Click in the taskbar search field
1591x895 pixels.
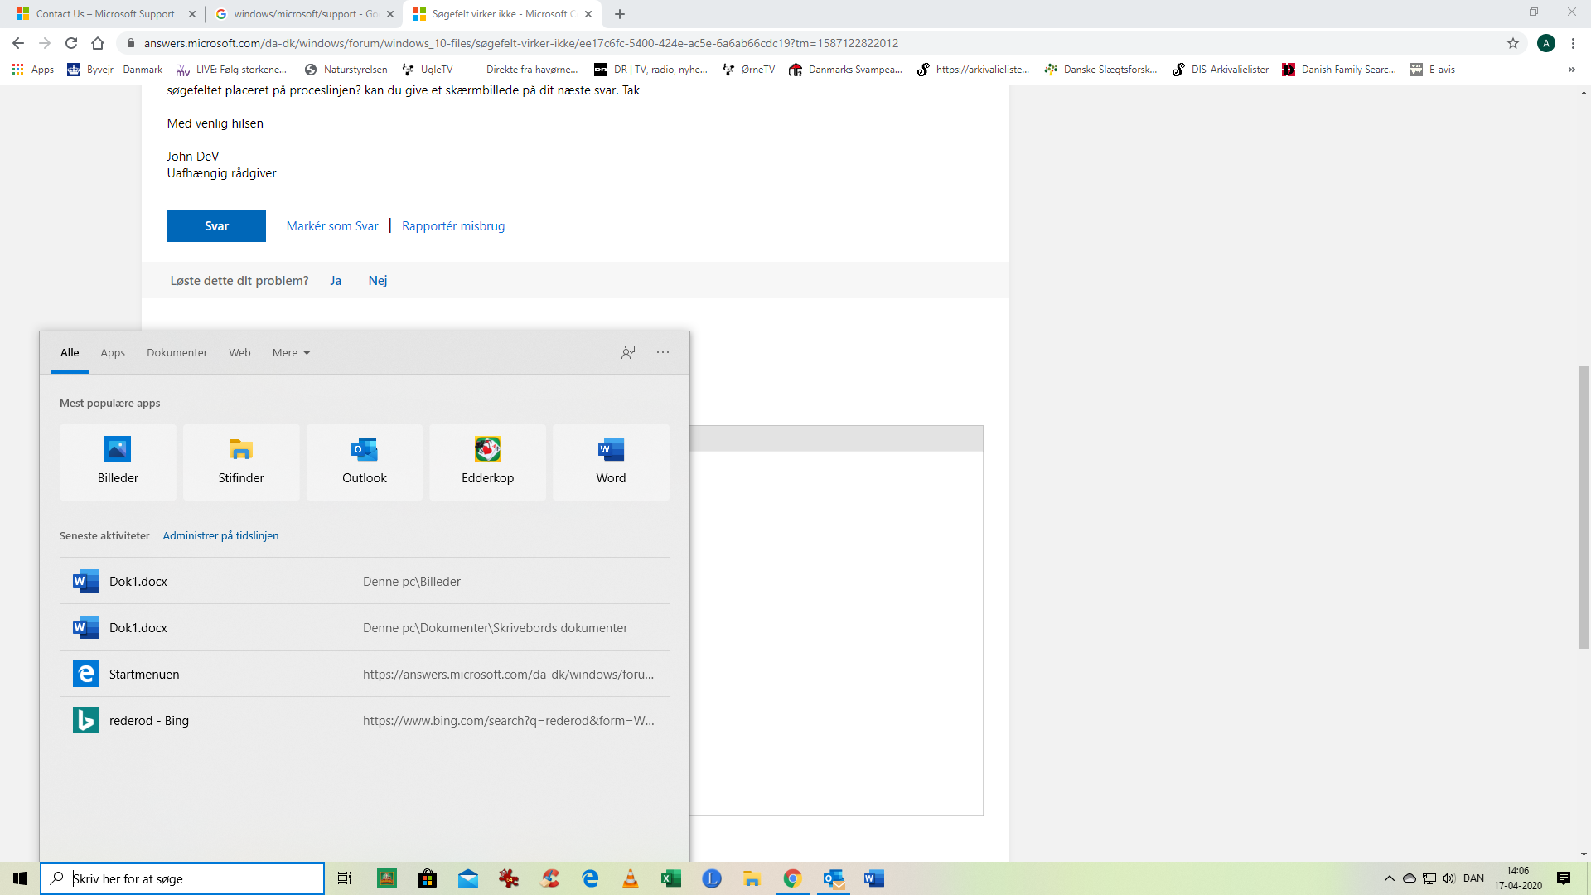(191, 878)
